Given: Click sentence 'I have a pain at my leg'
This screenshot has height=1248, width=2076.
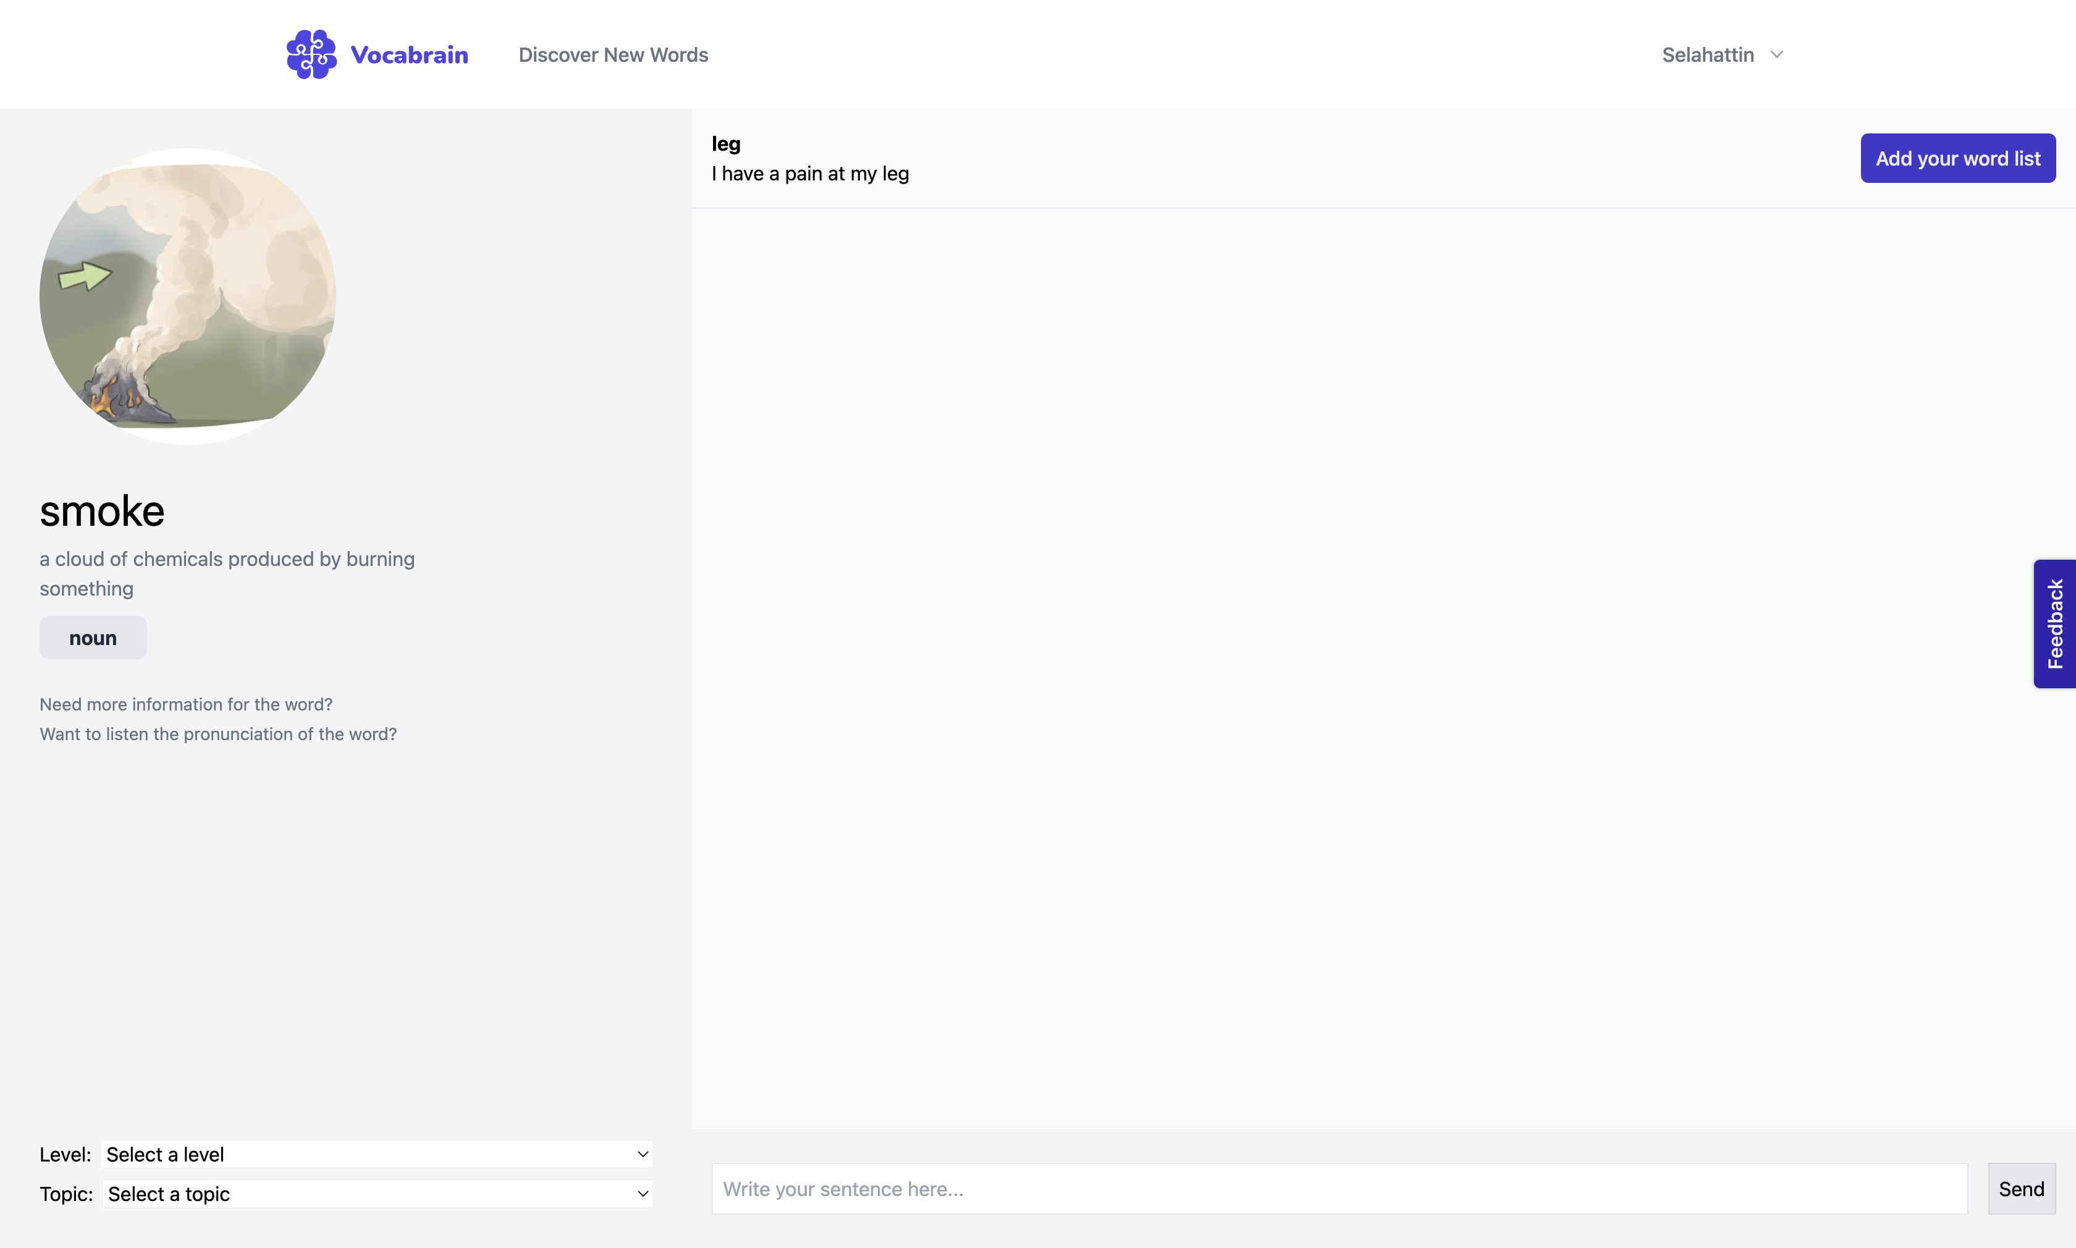Looking at the screenshot, I should (x=810, y=173).
